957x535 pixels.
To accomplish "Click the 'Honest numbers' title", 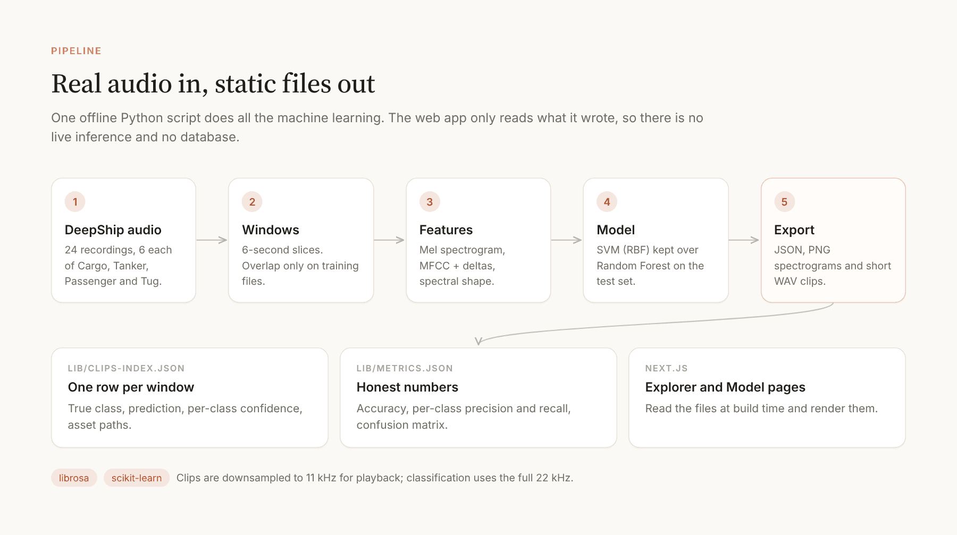I will click(407, 387).
